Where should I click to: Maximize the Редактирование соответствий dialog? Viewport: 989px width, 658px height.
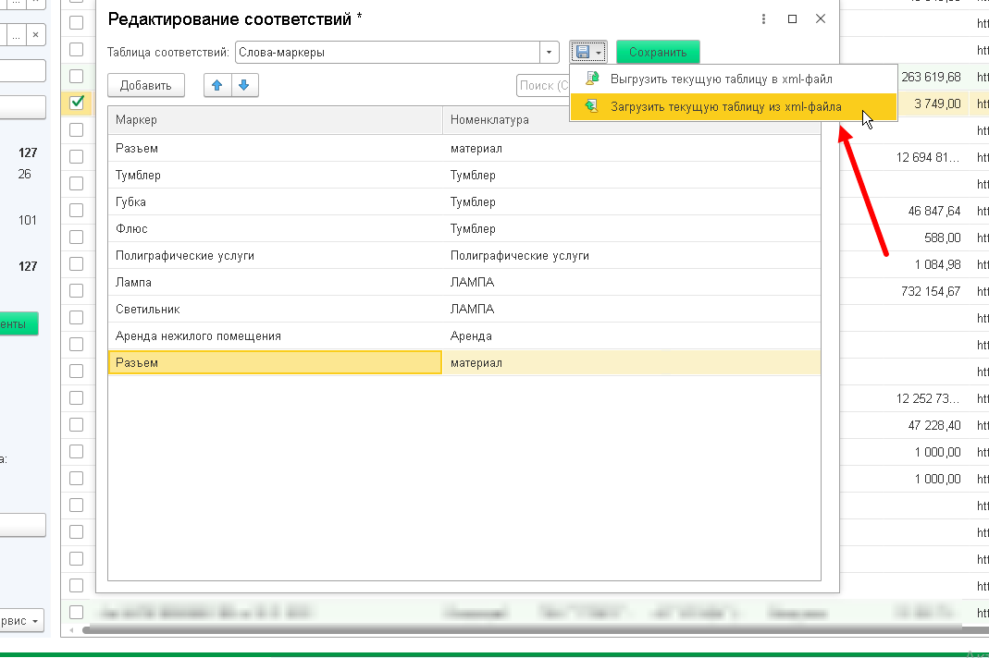[792, 18]
